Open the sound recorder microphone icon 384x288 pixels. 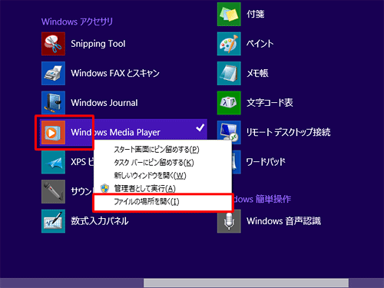tap(53, 191)
